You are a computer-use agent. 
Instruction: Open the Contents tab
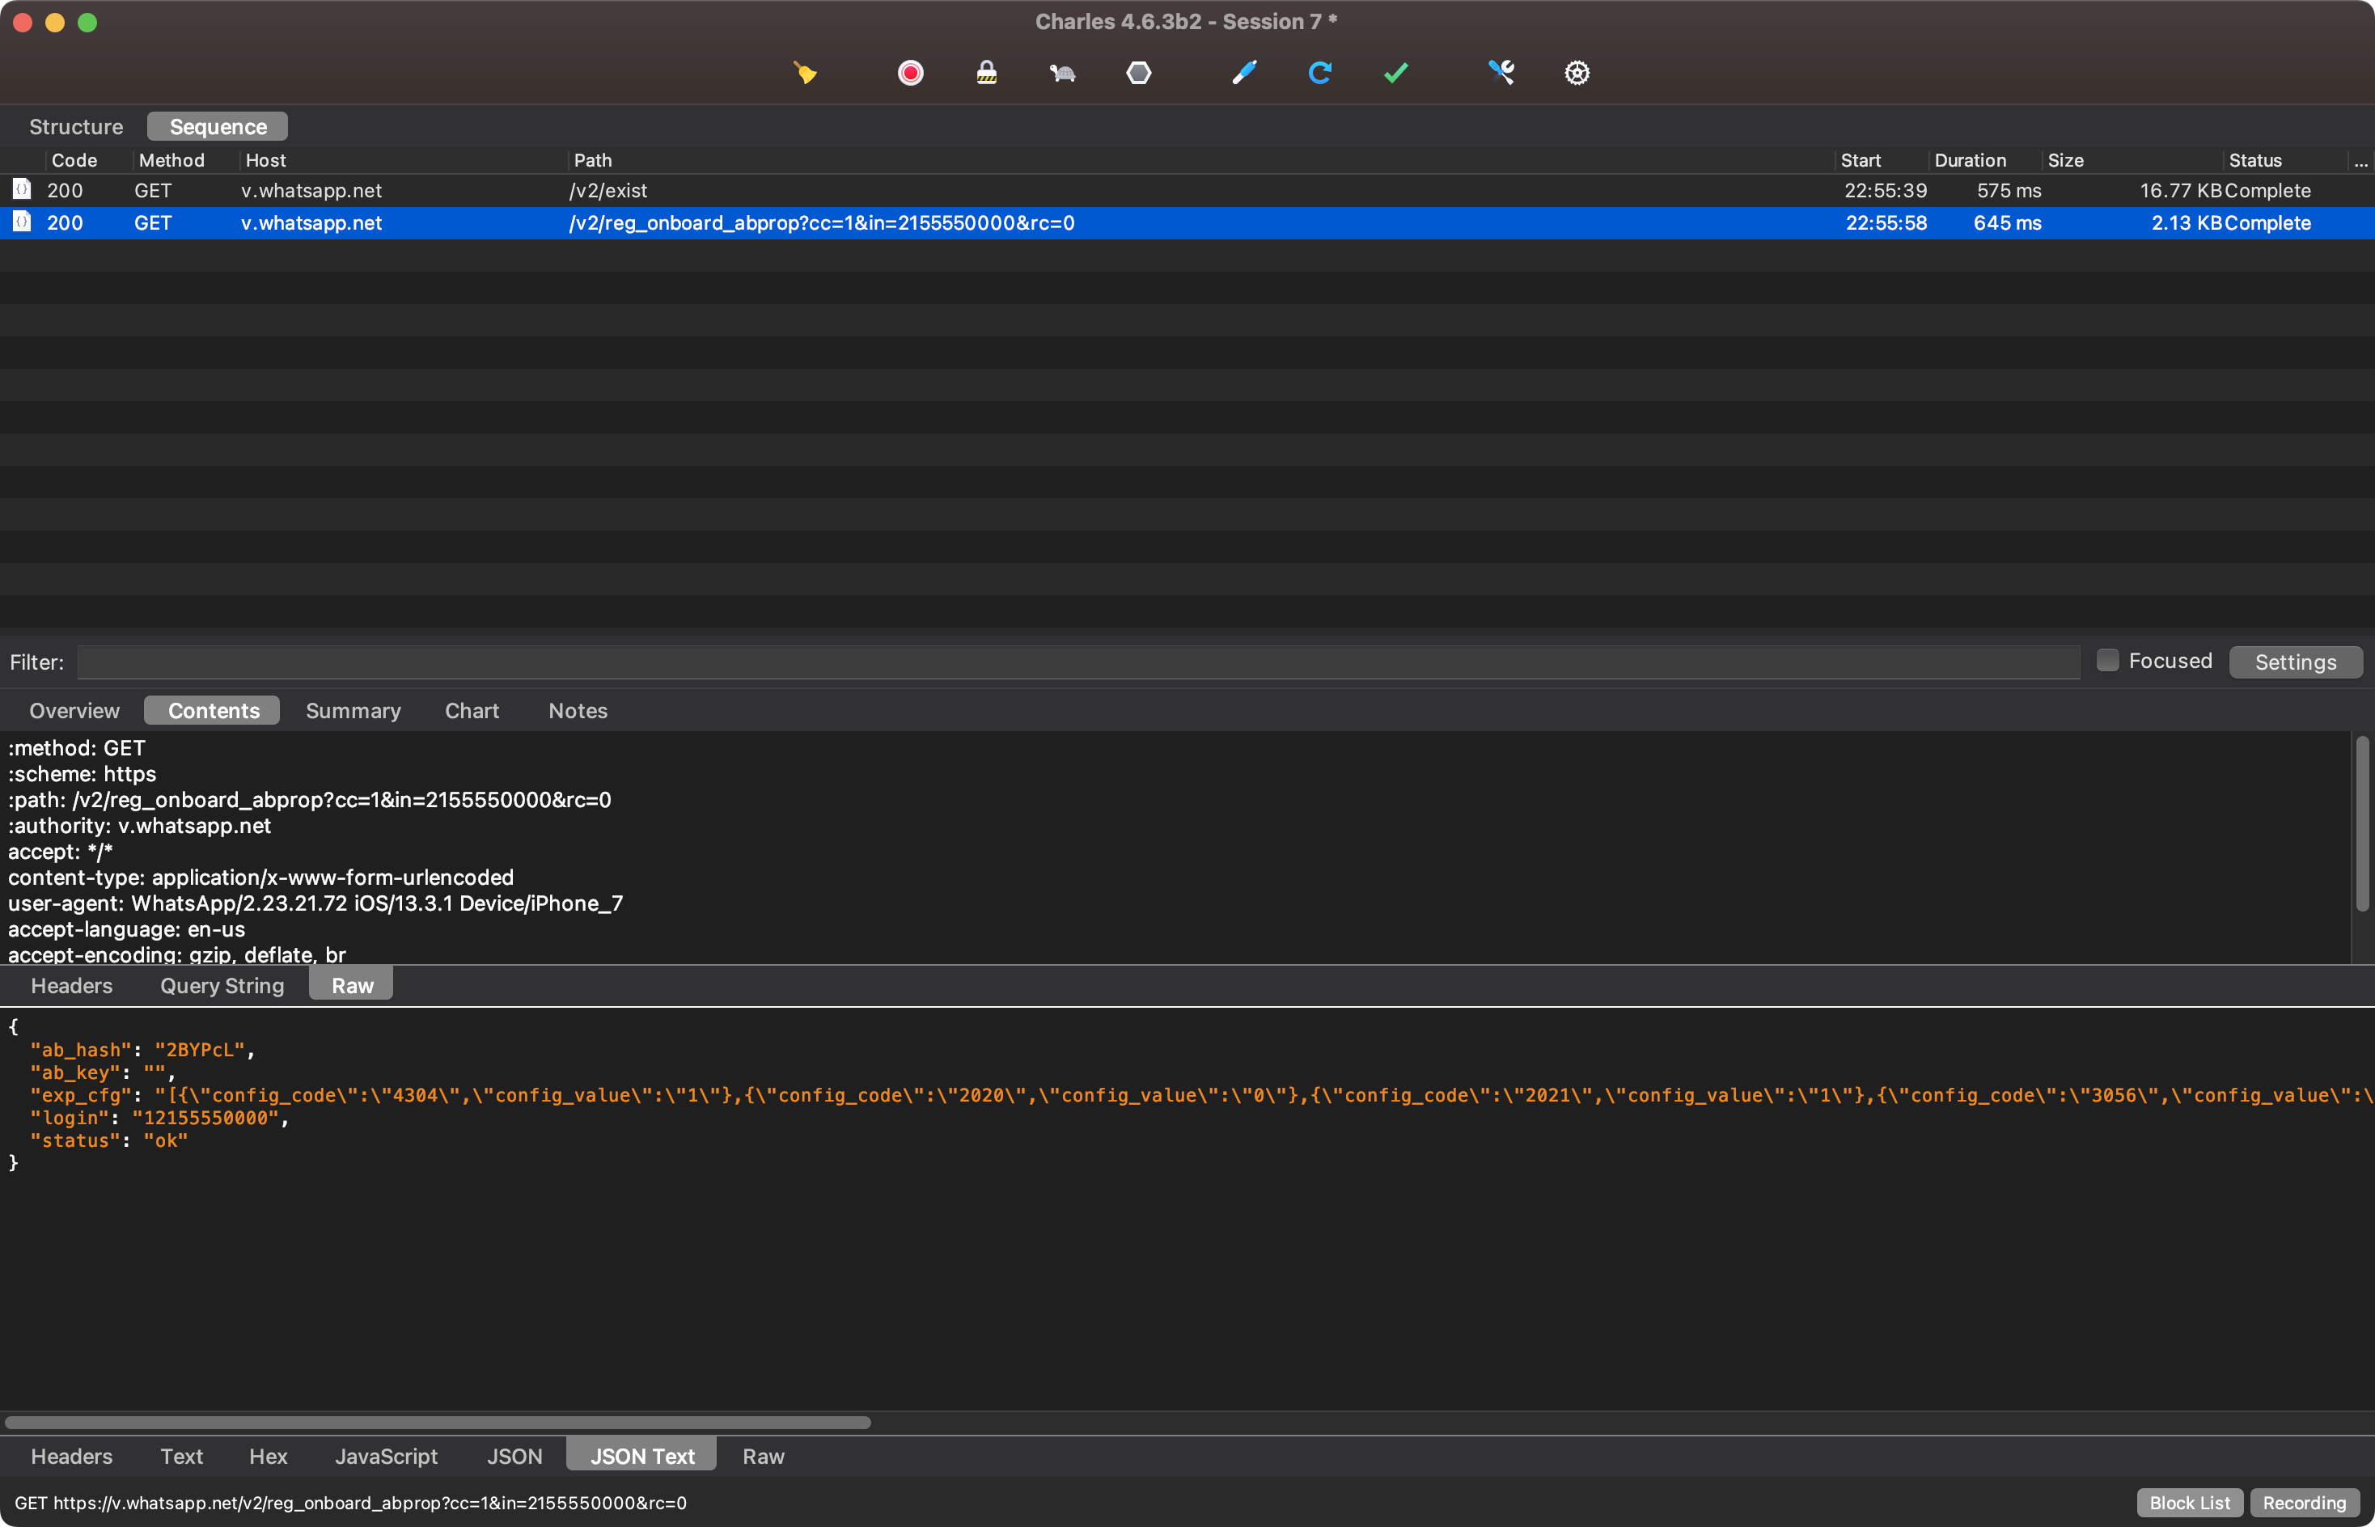click(214, 710)
